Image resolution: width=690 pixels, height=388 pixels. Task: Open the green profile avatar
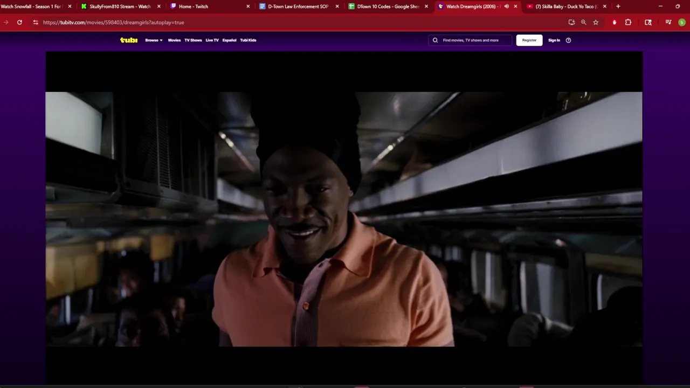click(682, 22)
